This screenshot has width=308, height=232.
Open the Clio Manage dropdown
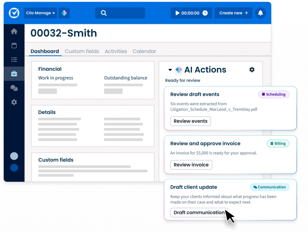[x=40, y=13]
